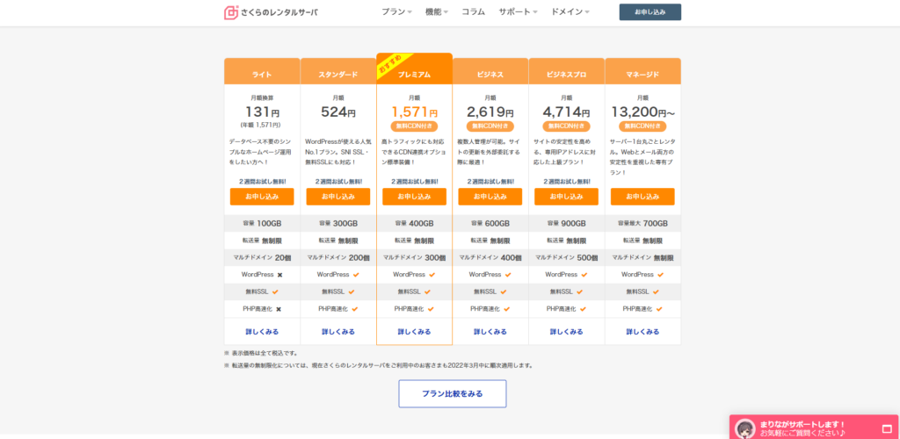Click the 表示価格は全て税込です note
Viewport: 900px width, 439px height.
coord(260,353)
